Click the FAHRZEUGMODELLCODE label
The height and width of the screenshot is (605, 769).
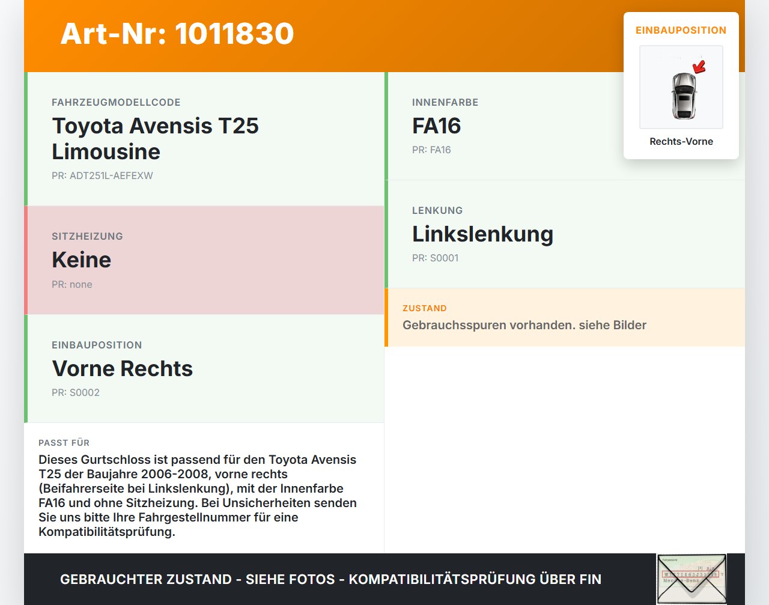(116, 102)
